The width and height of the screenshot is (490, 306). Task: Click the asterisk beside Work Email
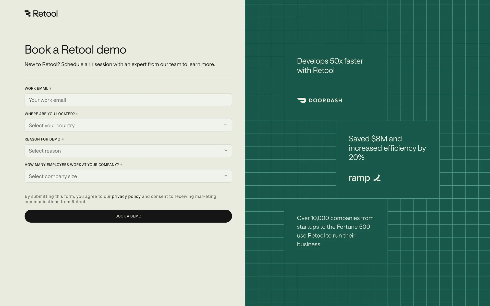(x=50, y=88)
